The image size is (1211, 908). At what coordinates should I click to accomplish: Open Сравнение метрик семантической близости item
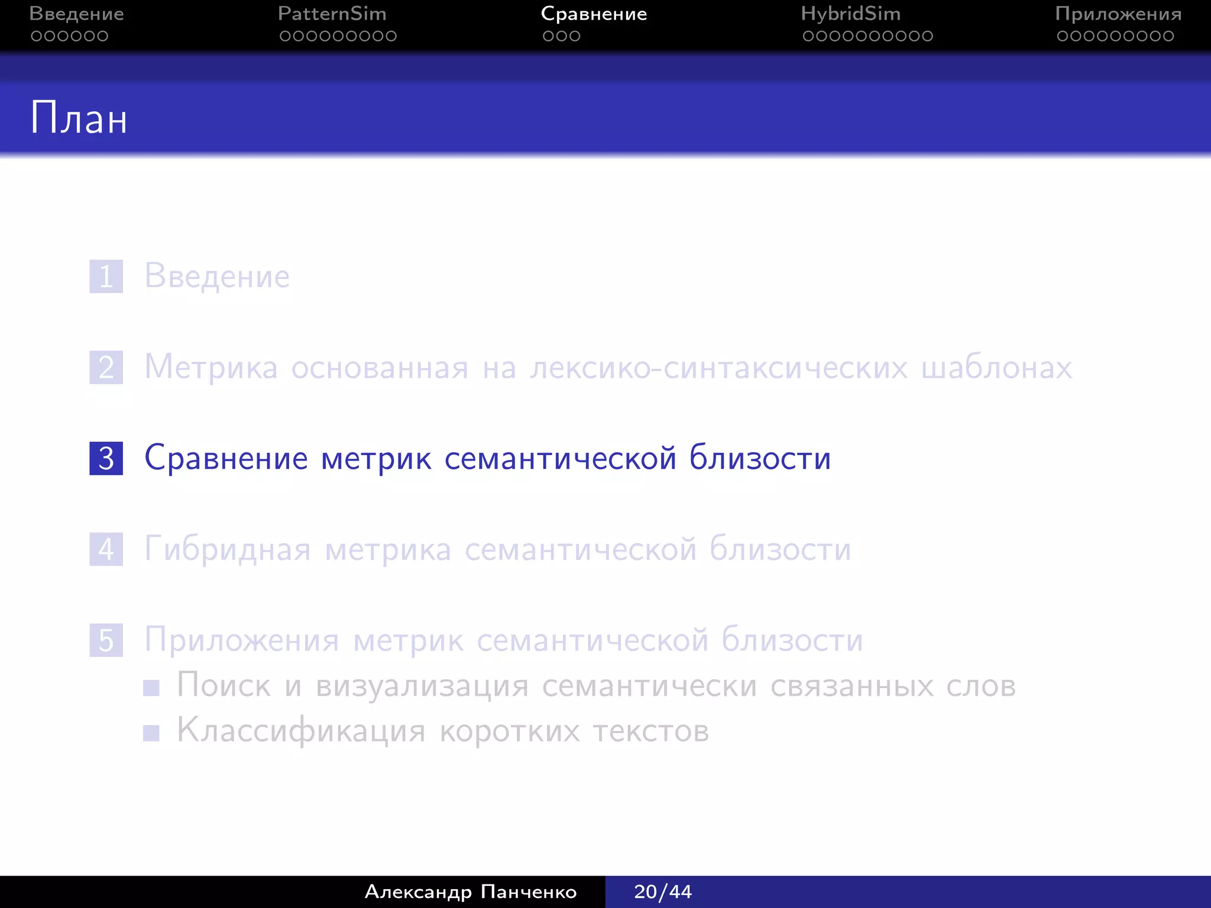tap(488, 458)
